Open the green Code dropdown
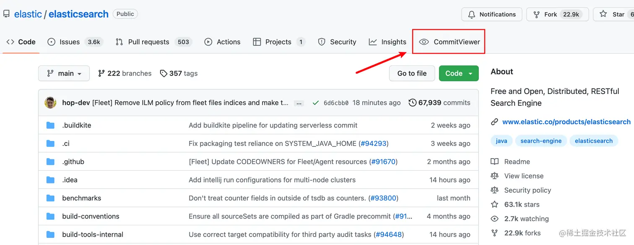This screenshot has height=245, width=634. tap(459, 73)
